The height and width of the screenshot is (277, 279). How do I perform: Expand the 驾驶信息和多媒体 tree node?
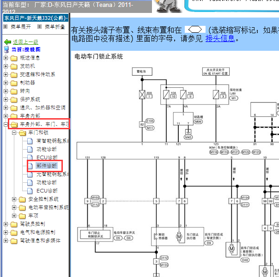(x=6, y=241)
